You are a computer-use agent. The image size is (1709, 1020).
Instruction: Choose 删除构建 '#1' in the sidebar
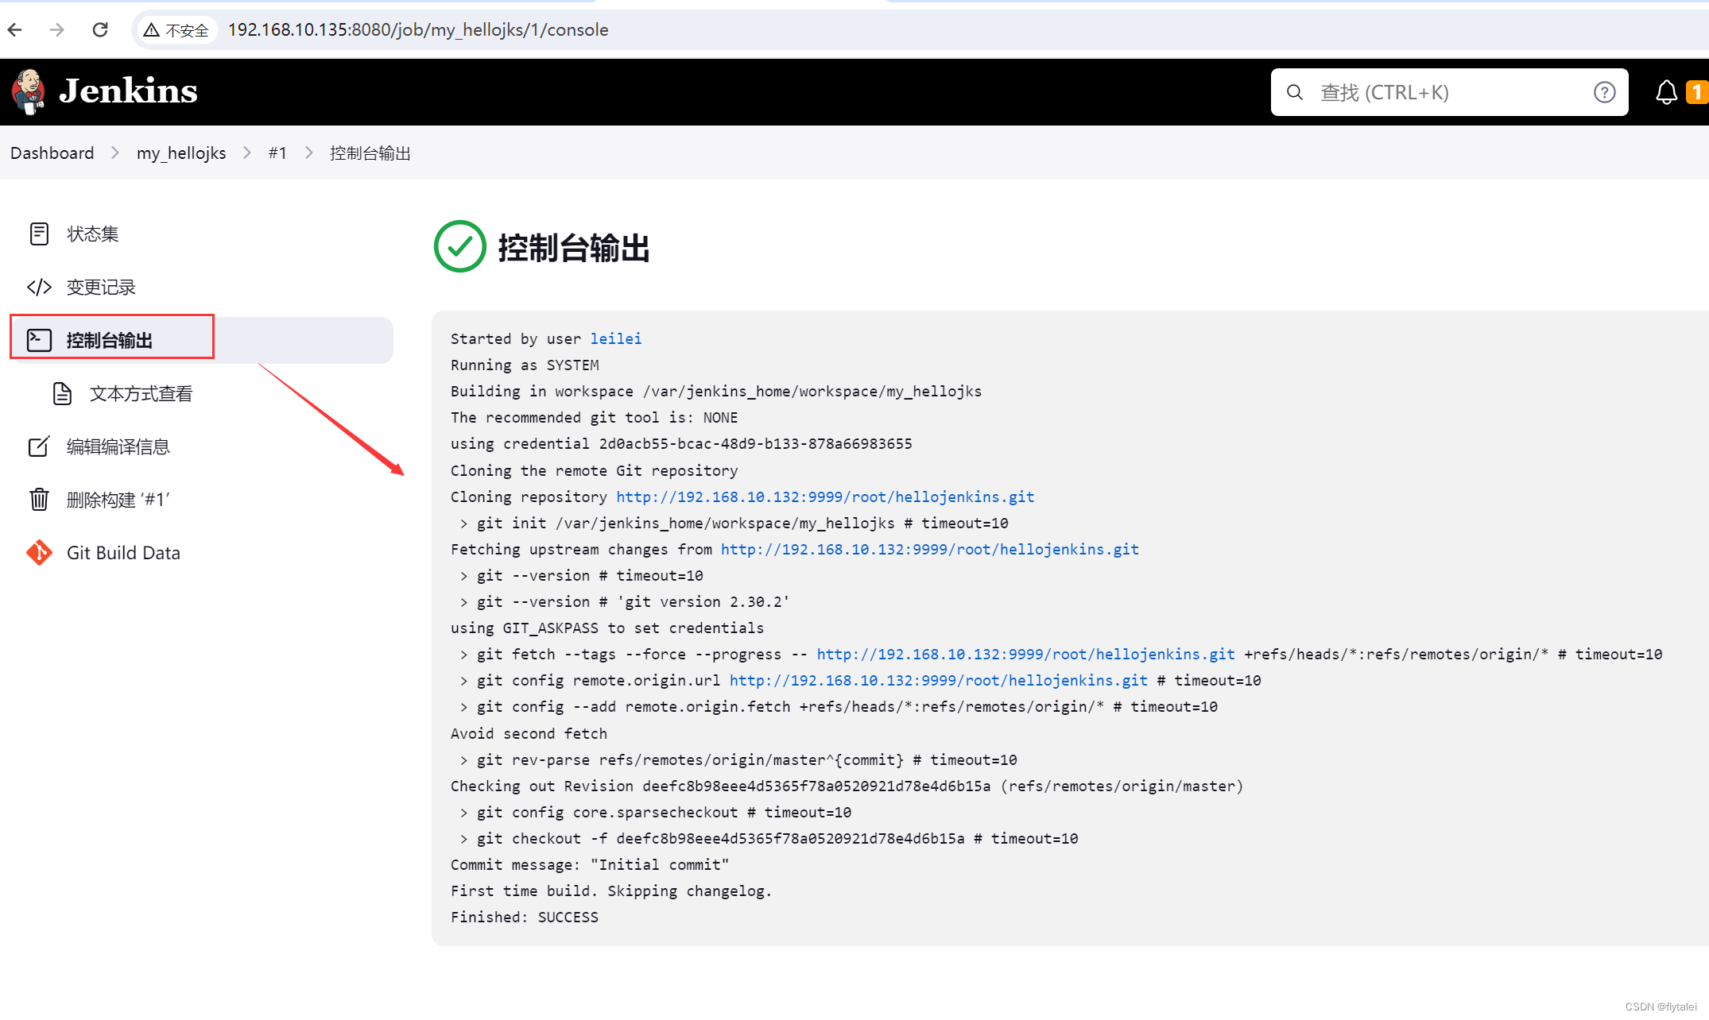202,500
